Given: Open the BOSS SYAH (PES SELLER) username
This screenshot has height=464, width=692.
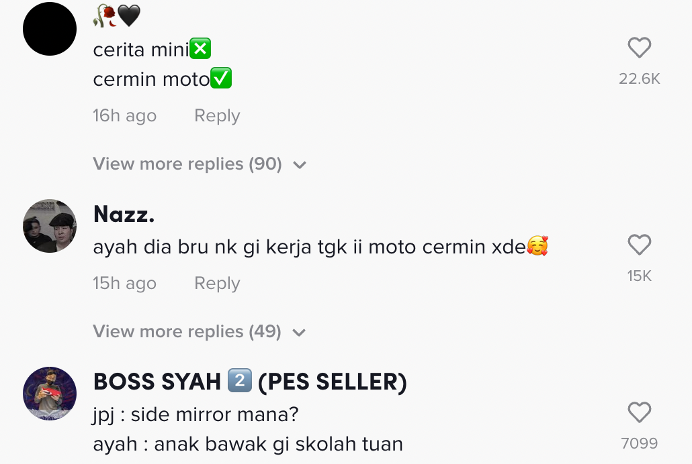Looking at the screenshot, I should (250, 382).
